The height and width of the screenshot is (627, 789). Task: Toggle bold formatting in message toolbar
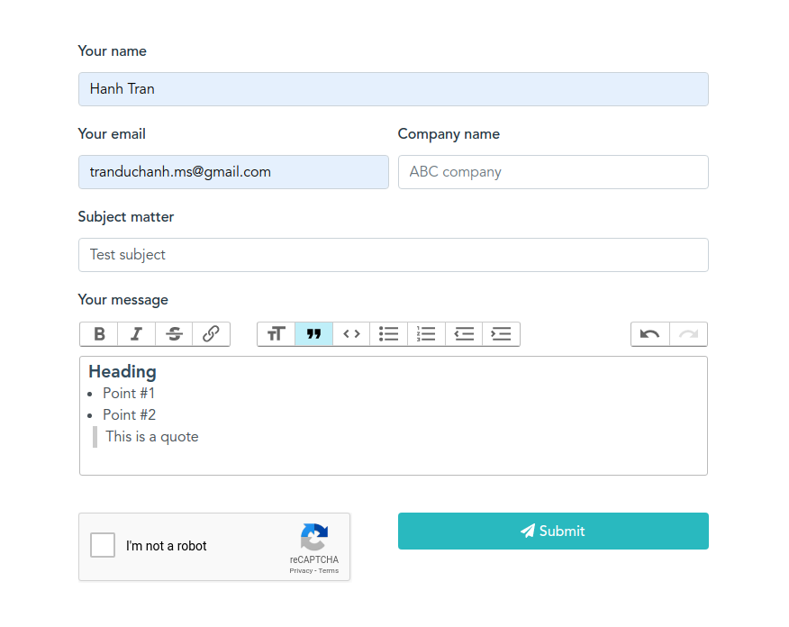tap(99, 334)
